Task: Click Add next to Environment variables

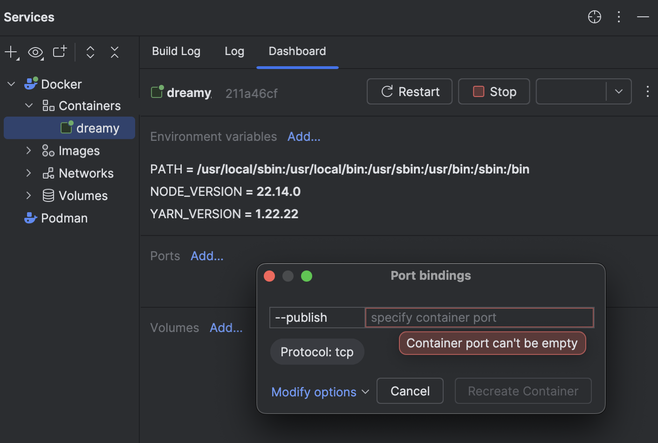Action: (303, 136)
